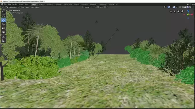Viewport: 195px width, 109px height.
Task: Switch to the Shading workspace tab
Action: click(x=76, y=5)
